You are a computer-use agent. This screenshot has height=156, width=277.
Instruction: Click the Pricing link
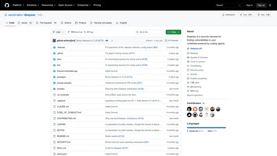97,5
